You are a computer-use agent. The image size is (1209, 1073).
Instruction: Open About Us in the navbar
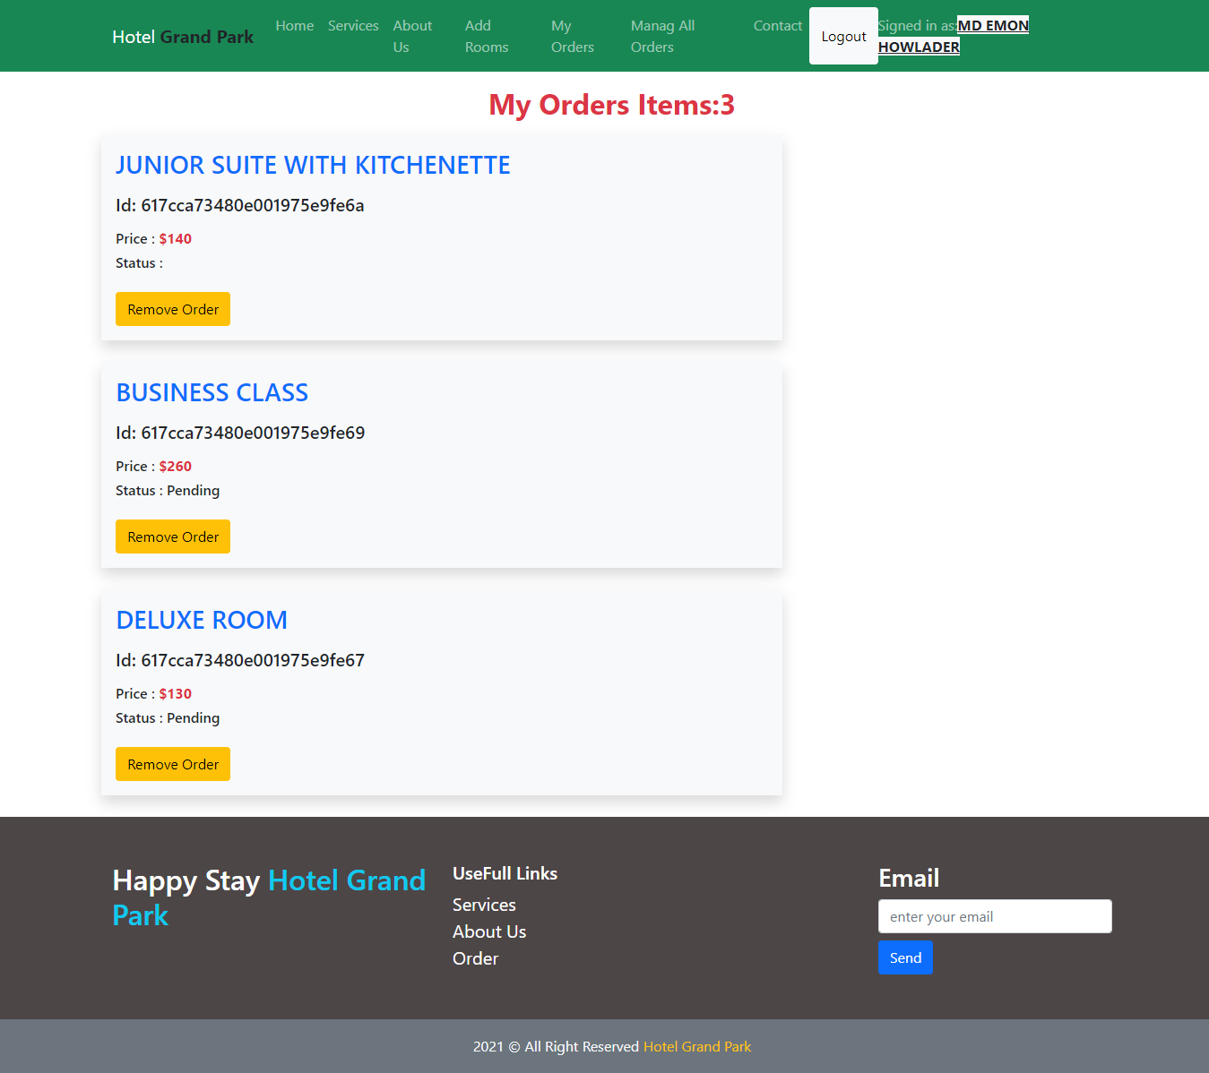click(411, 36)
